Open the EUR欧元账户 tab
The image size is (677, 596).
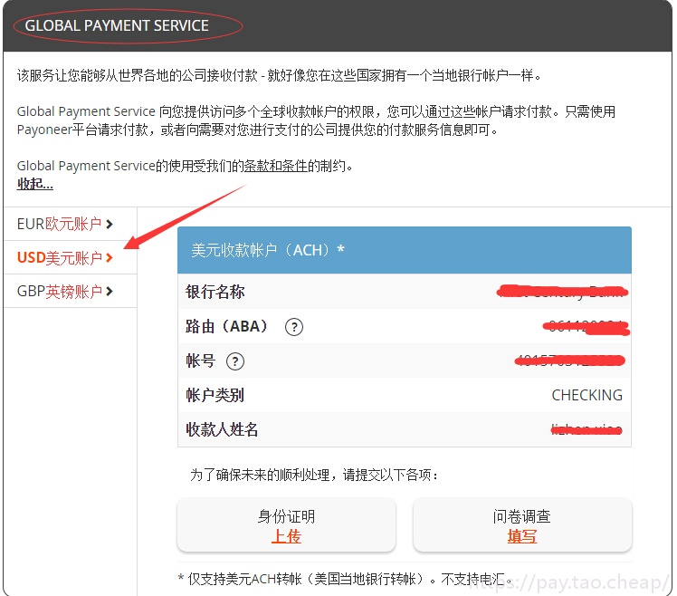70,224
